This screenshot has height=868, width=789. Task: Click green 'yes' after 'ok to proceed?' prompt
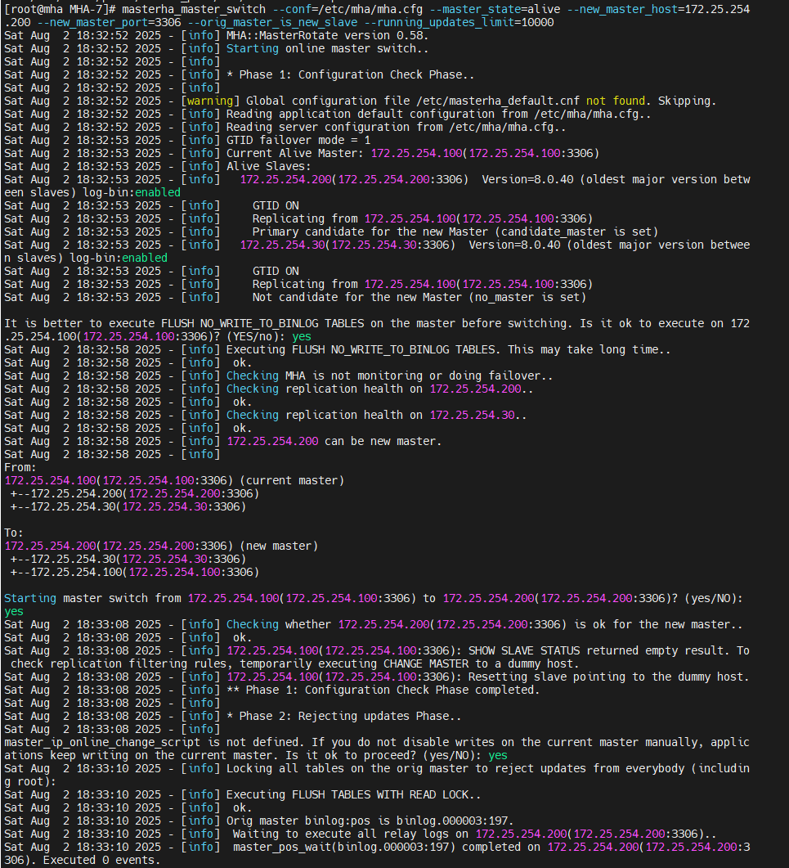tap(497, 756)
